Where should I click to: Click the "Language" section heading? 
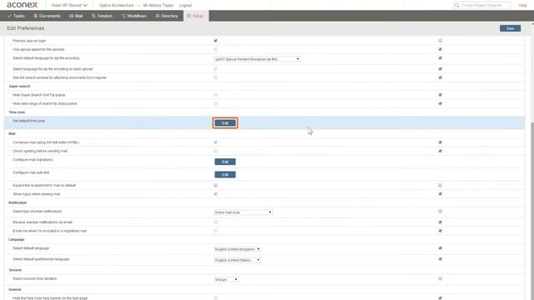pyautogui.click(x=17, y=239)
